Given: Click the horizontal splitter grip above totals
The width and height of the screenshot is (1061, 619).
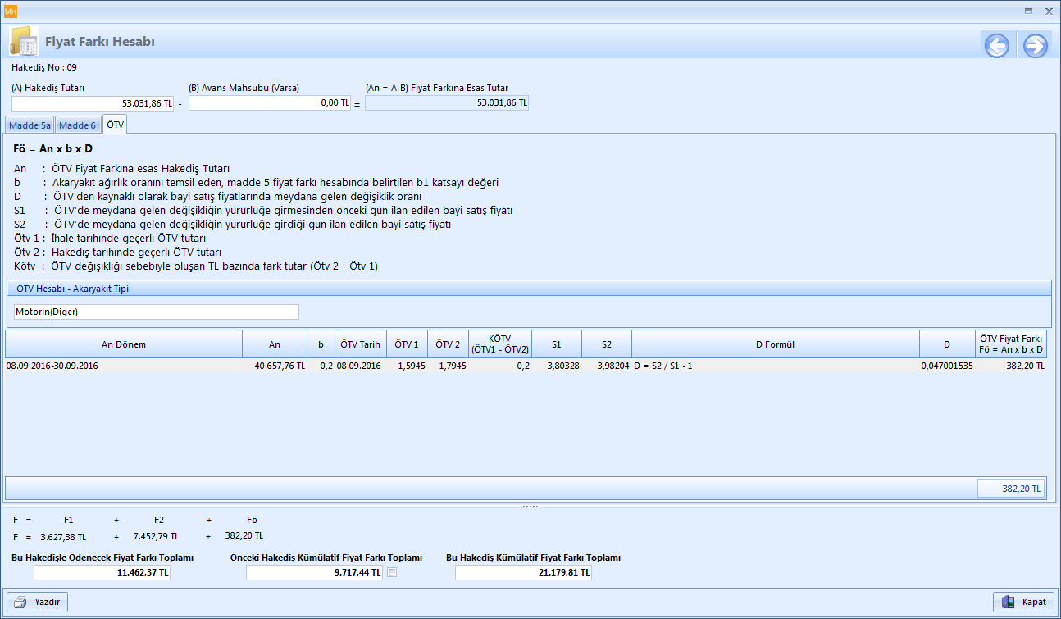Looking at the screenshot, I should pos(530,507).
